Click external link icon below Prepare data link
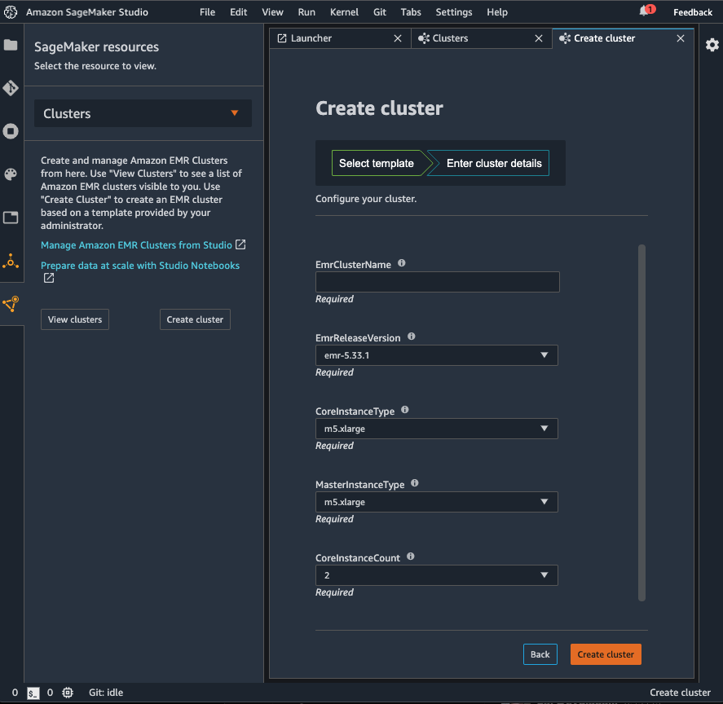 49,278
